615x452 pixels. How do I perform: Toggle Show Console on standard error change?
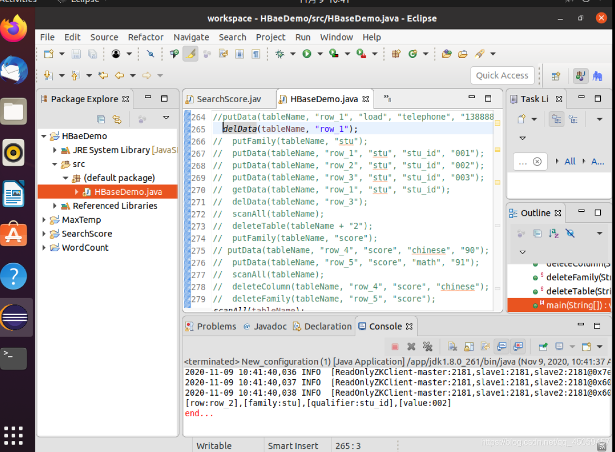point(518,346)
